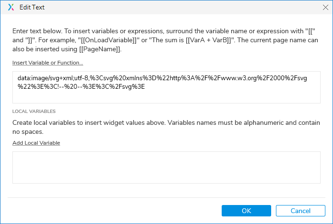Click empty space below the text in editor

pyautogui.click(x=166, y=96)
